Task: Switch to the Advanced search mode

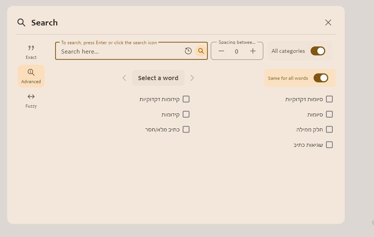Action: [x=31, y=76]
